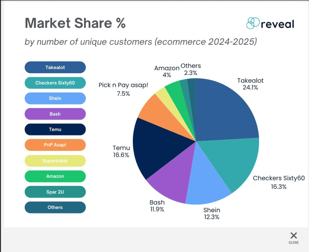Click the Spar 2U legend pill
The image size is (309, 252).
click(55, 192)
